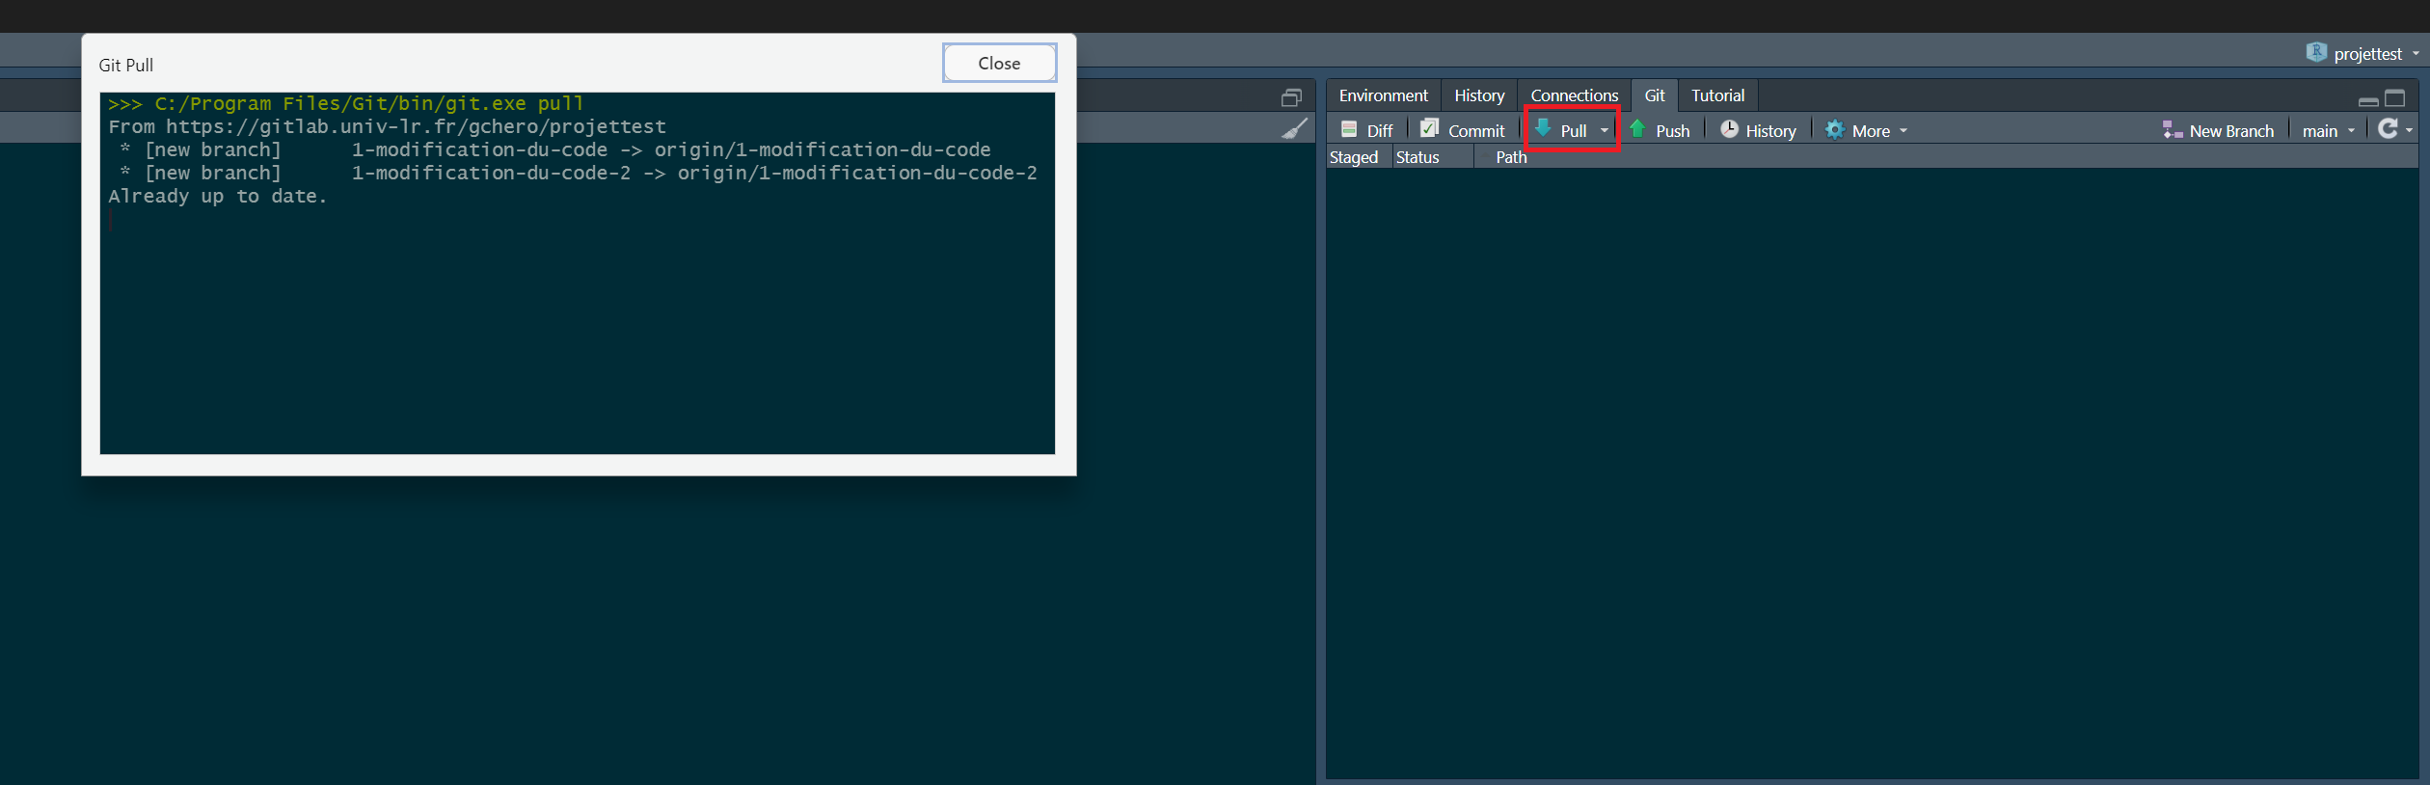Viewport: 2430px width, 785px height.
Task: Open Git History with the clock icon
Action: tap(1730, 130)
